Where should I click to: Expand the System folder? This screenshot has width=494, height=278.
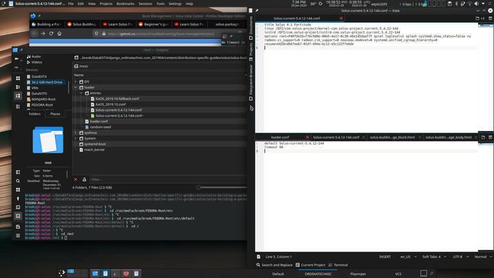coord(75,139)
